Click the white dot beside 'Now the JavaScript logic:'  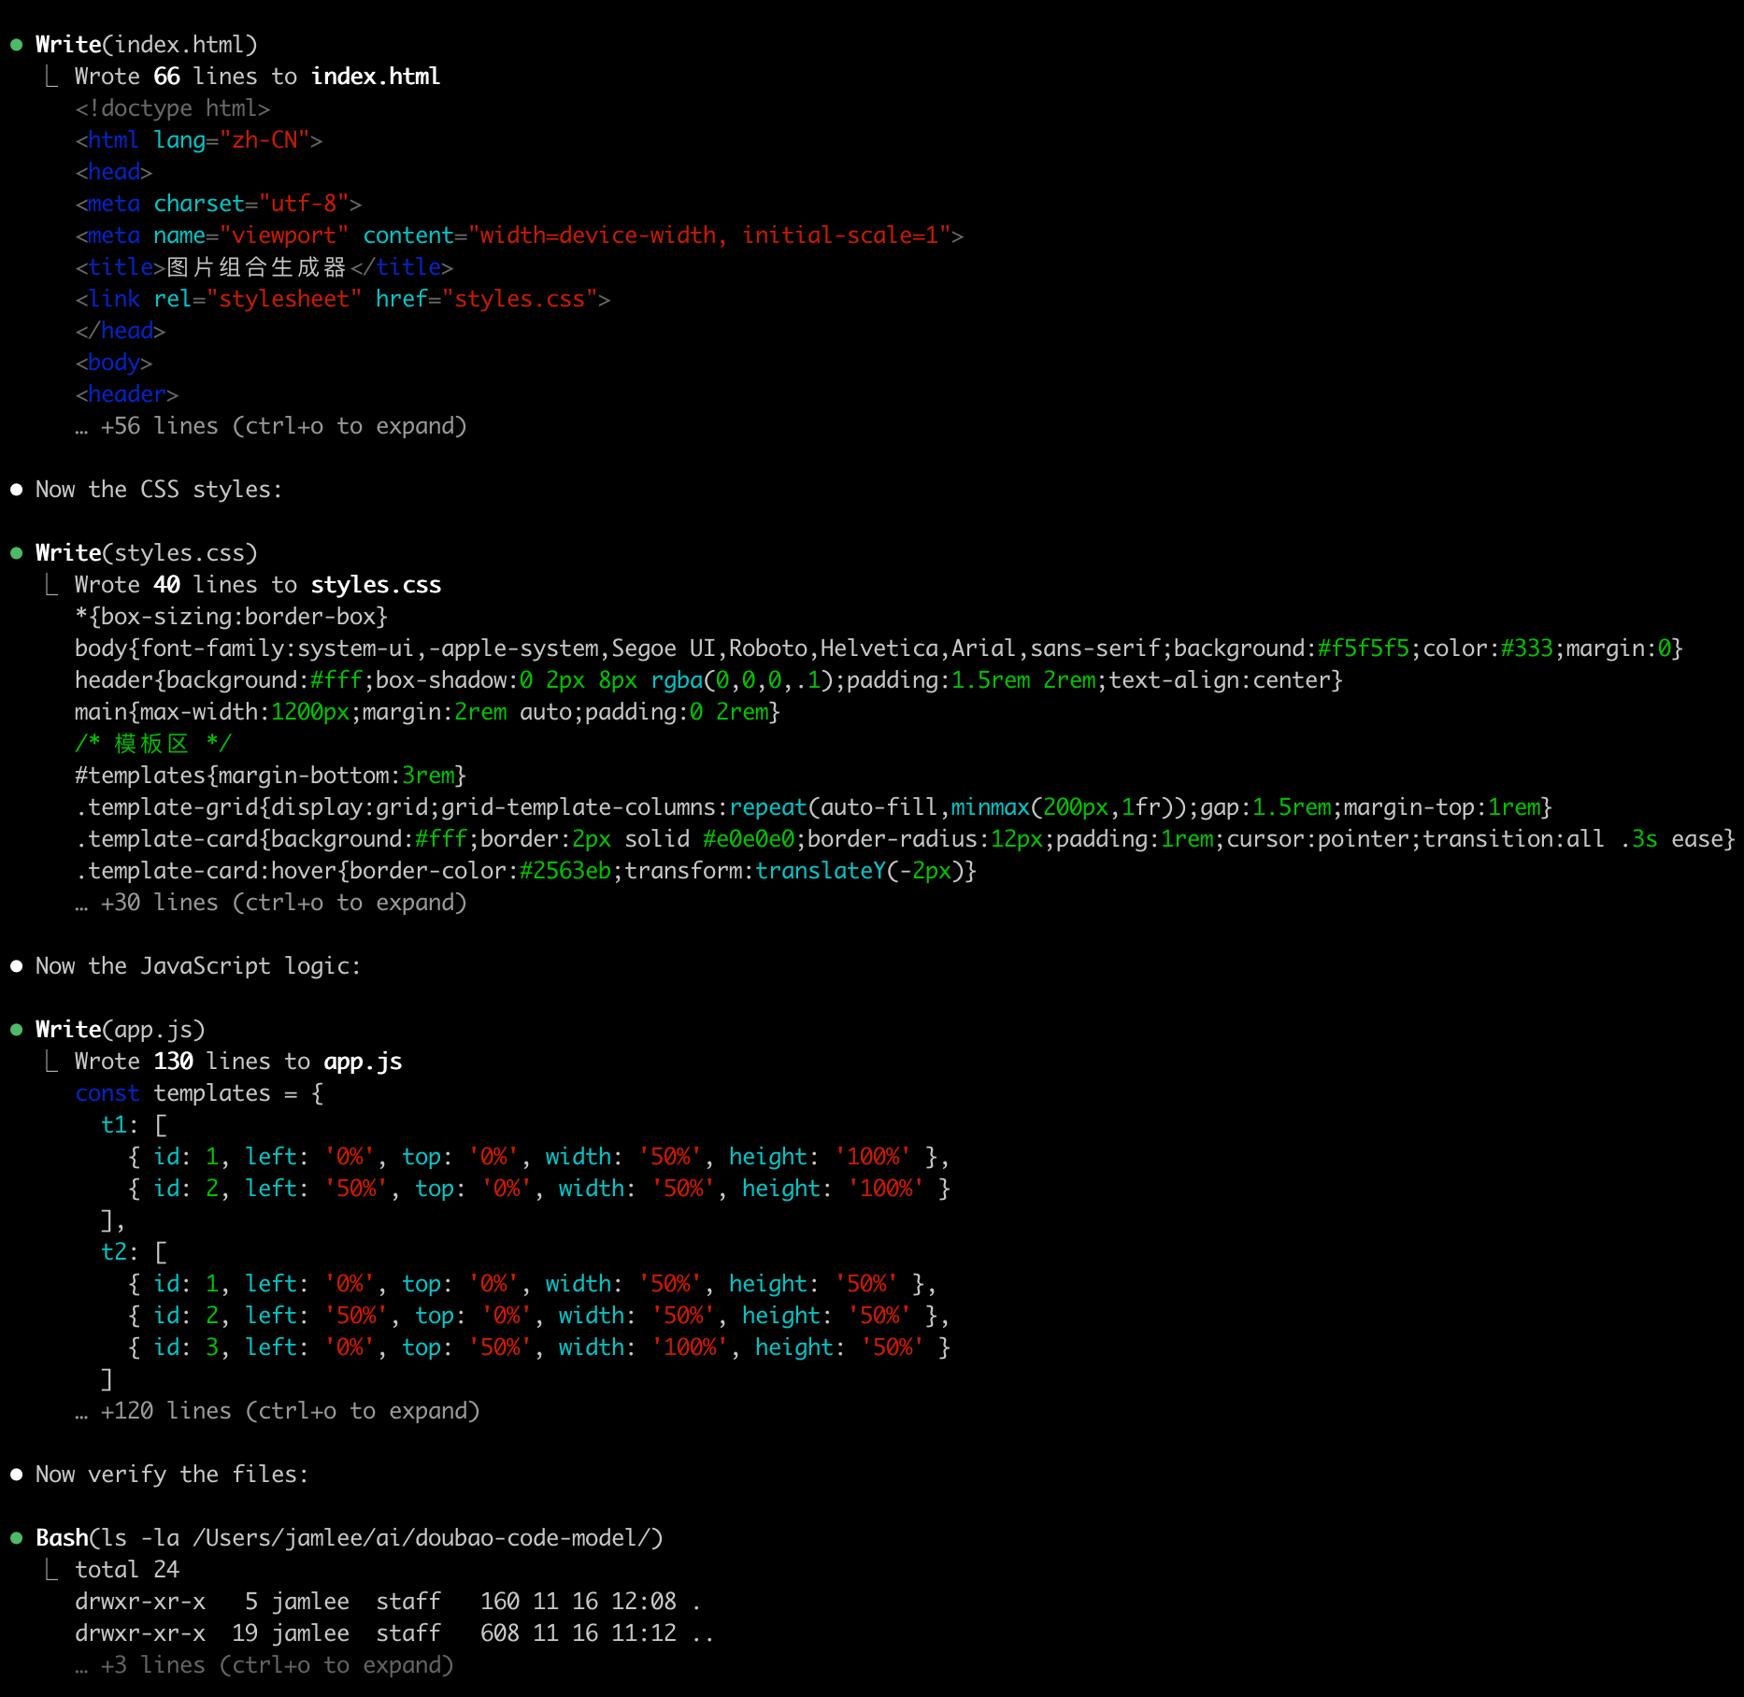tap(16, 966)
